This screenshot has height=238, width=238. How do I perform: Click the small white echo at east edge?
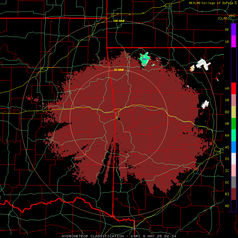(x=205, y=104)
